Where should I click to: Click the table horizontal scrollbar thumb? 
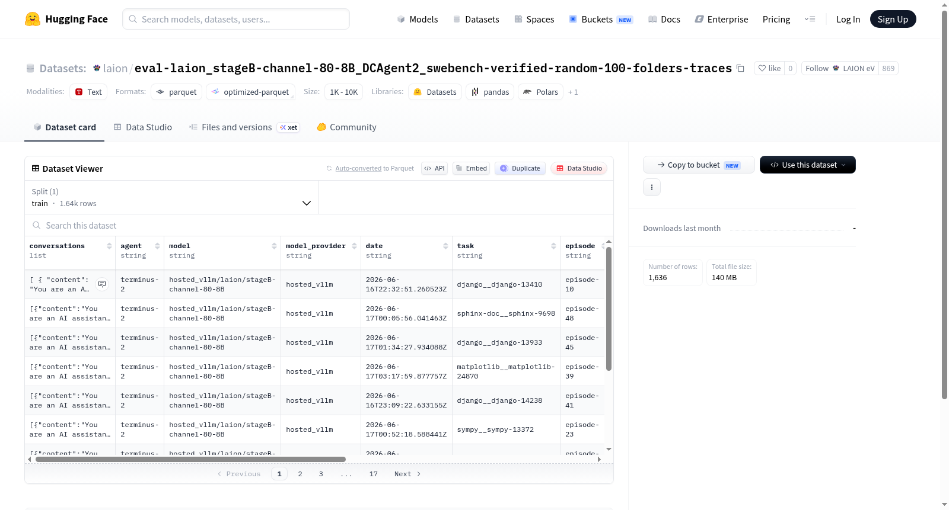(x=190, y=459)
